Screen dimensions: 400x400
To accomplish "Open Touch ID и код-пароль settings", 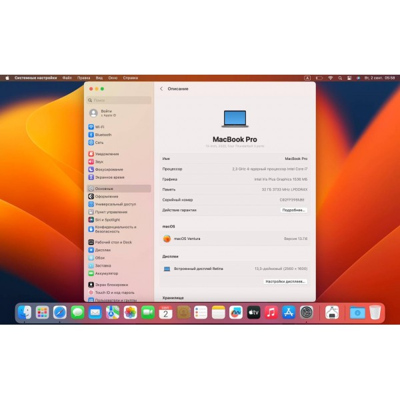I will point(111,293).
